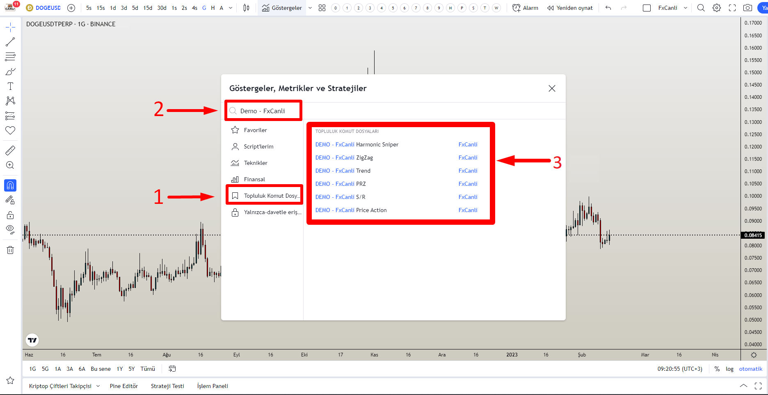Set chart range to Tümü
The height and width of the screenshot is (395, 768).
pyautogui.click(x=148, y=369)
